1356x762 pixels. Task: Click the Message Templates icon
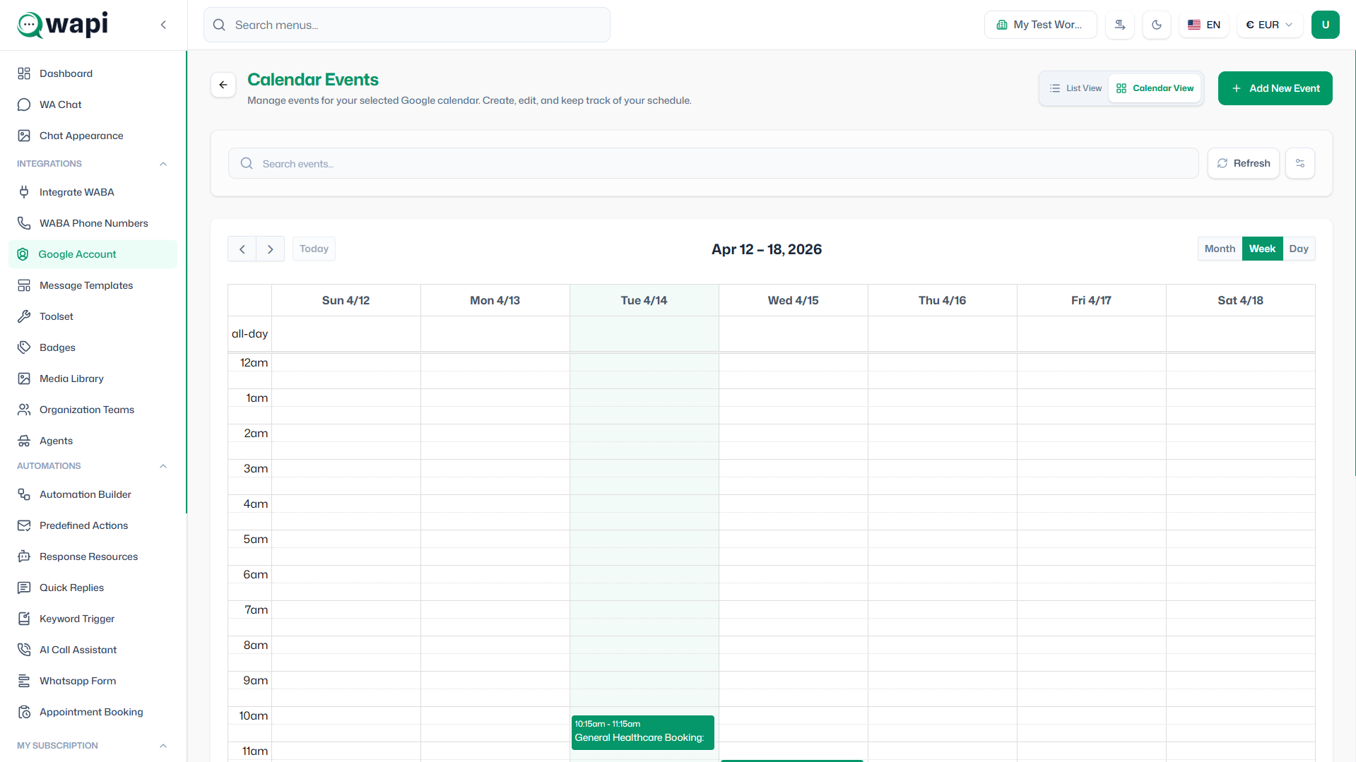pos(24,285)
